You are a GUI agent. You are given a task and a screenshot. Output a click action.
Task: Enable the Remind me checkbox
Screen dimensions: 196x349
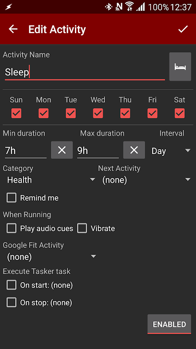[x=12, y=198]
